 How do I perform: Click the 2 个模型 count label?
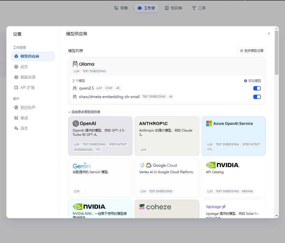(x=79, y=81)
